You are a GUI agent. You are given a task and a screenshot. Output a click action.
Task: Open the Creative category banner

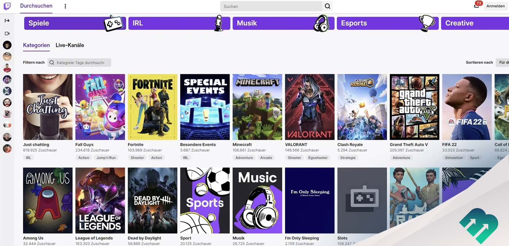click(x=475, y=23)
